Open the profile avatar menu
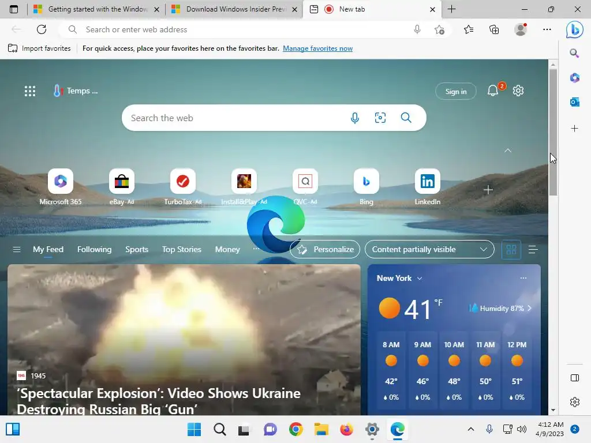 [x=521, y=29]
